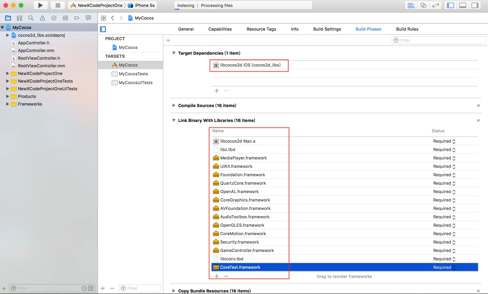Switch to the Build Rules tab

pos(407,29)
